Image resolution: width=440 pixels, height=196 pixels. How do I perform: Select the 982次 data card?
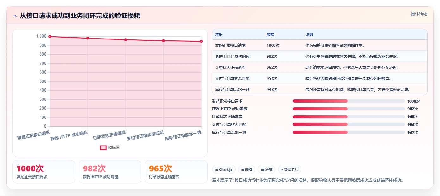click(110, 172)
